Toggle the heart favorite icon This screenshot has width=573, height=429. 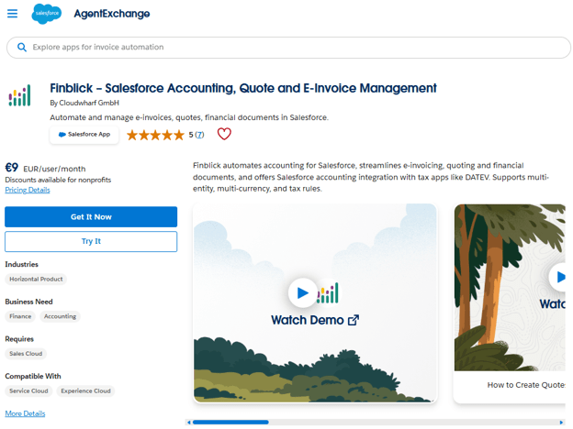[x=224, y=134]
